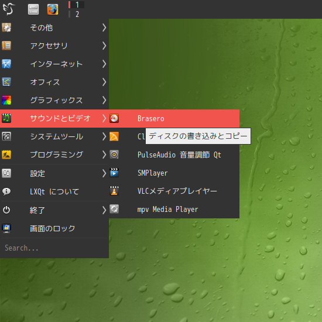The height and width of the screenshot is (322, 322).
Task: Expand the その他 submenu arrow
Action: (x=104, y=28)
